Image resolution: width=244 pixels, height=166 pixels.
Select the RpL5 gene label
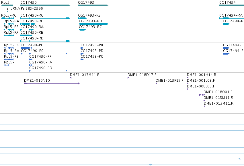(5, 3)
